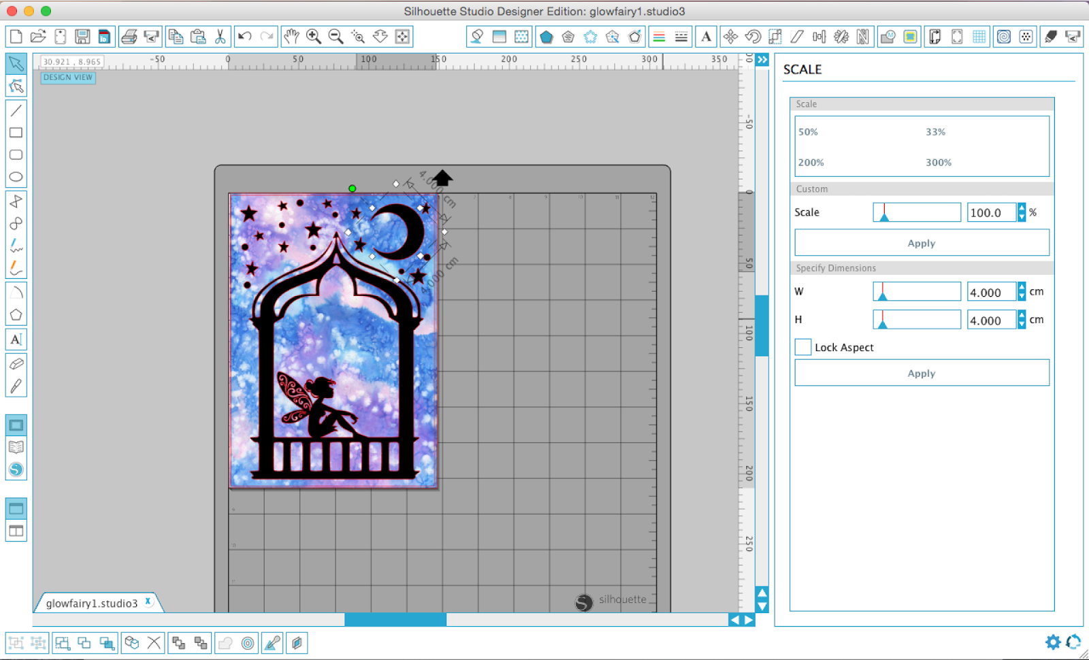Fit the page to the window
The height and width of the screenshot is (660, 1089).
(402, 37)
